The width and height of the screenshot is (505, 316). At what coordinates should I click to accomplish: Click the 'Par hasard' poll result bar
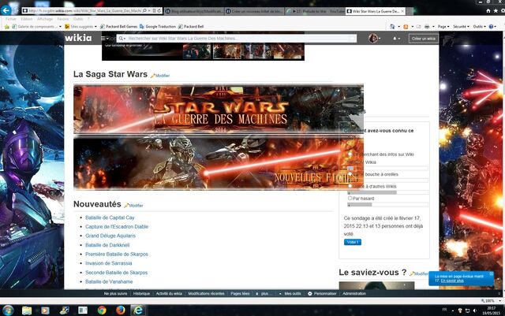click(x=387, y=205)
